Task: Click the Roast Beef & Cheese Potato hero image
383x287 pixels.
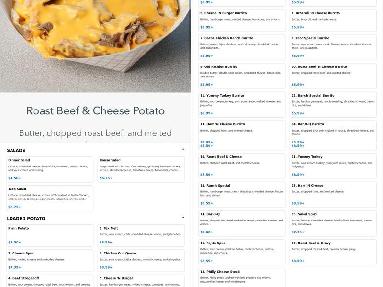Action: click(96, 45)
